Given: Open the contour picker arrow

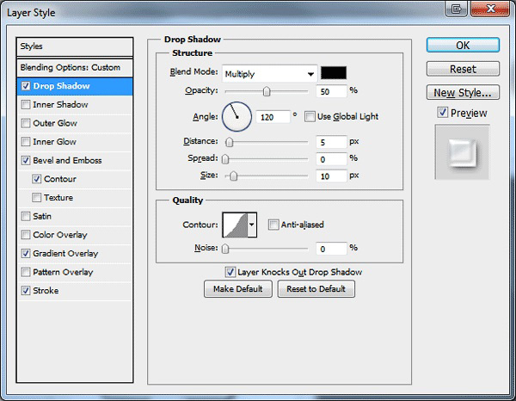Looking at the screenshot, I should click(252, 225).
